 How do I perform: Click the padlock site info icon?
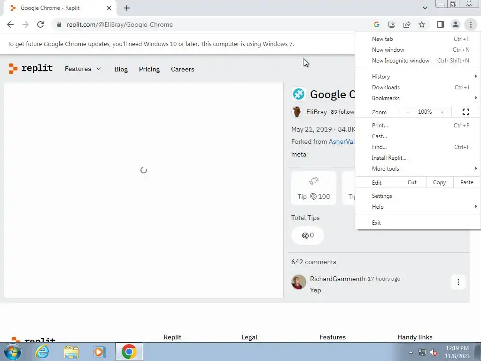pyautogui.click(x=59, y=24)
